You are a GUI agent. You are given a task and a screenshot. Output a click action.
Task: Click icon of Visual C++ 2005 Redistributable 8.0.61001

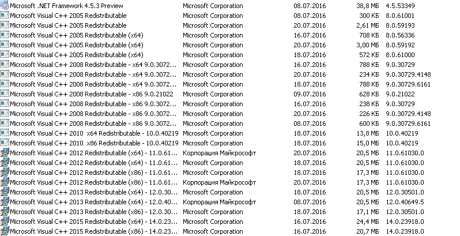click(5, 16)
